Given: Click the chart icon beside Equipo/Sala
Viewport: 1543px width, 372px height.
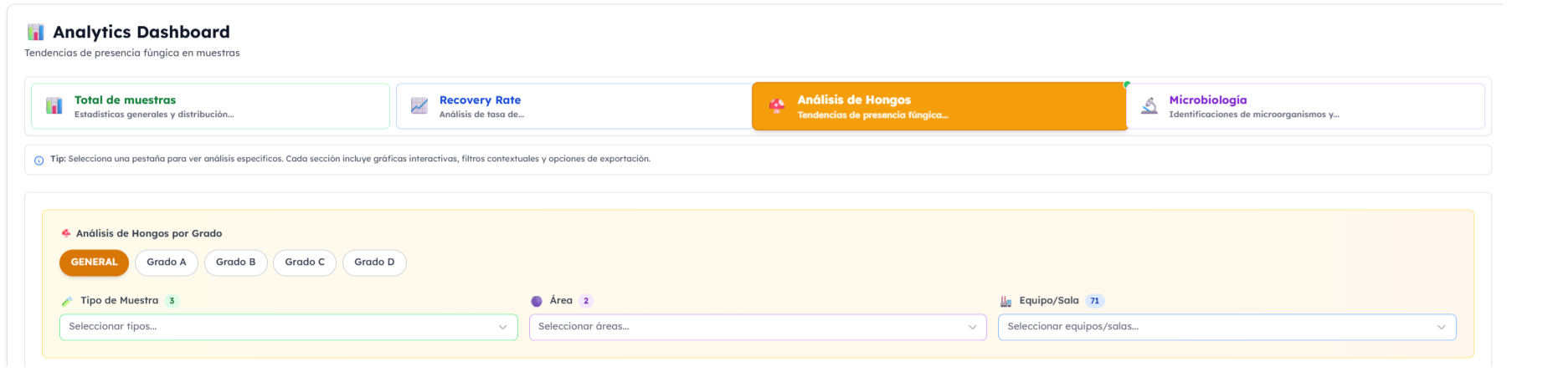Looking at the screenshot, I should click(x=1006, y=302).
